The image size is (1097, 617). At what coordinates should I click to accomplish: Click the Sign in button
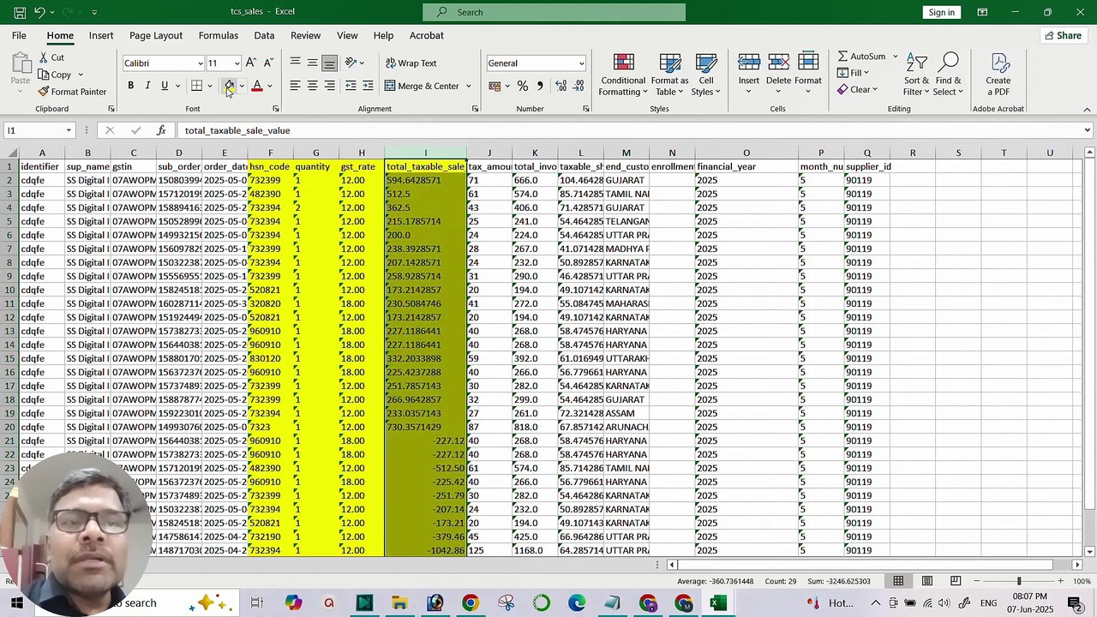coord(941,12)
